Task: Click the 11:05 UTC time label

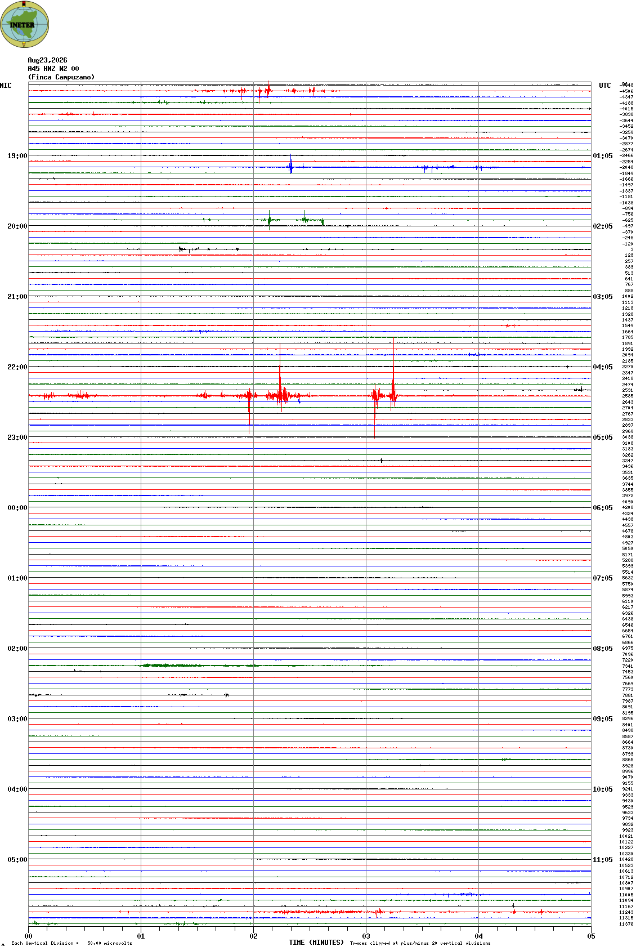Action: coord(603,860)
